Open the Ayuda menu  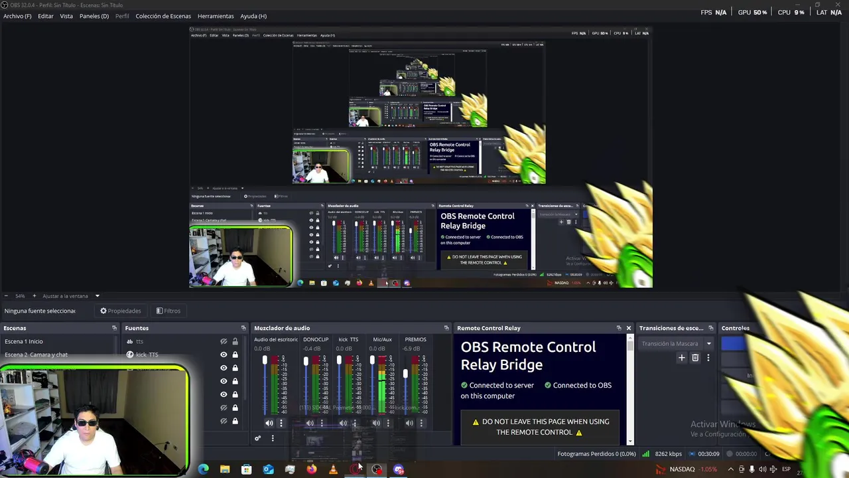(x=253, y=16)
